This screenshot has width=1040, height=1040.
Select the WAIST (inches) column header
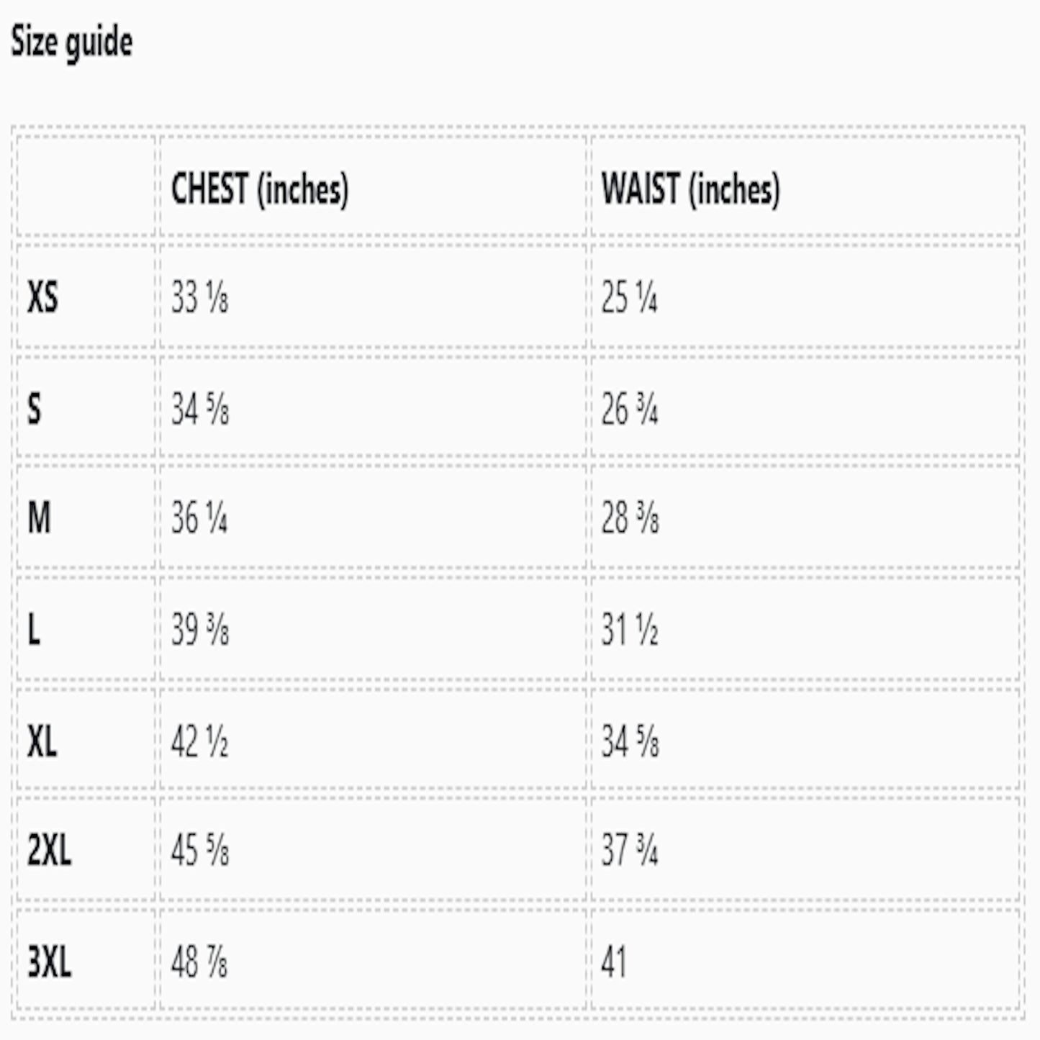pos(690,189)
